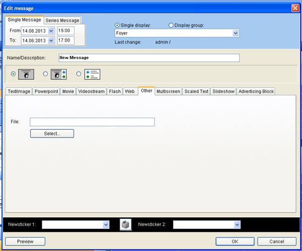Expand the Foyer display dropdown
Image resolution: width=302 pixels, height=251 pixels.
coord(236,33)
